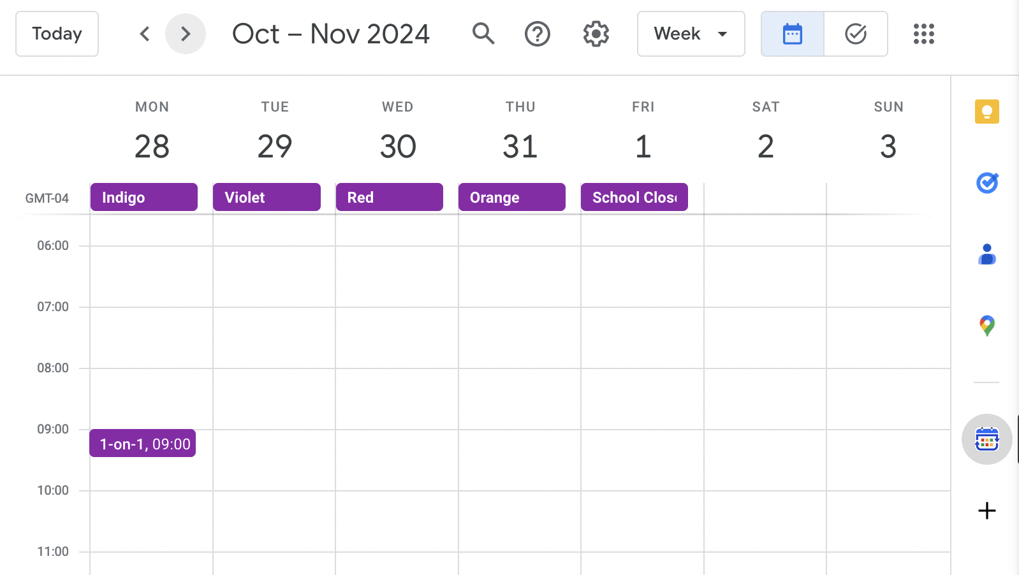Image resolution: width=1019 pixels, height=575 pixels.
Task: Select Thursday 31 date header
Action: [x=520, y=146]
